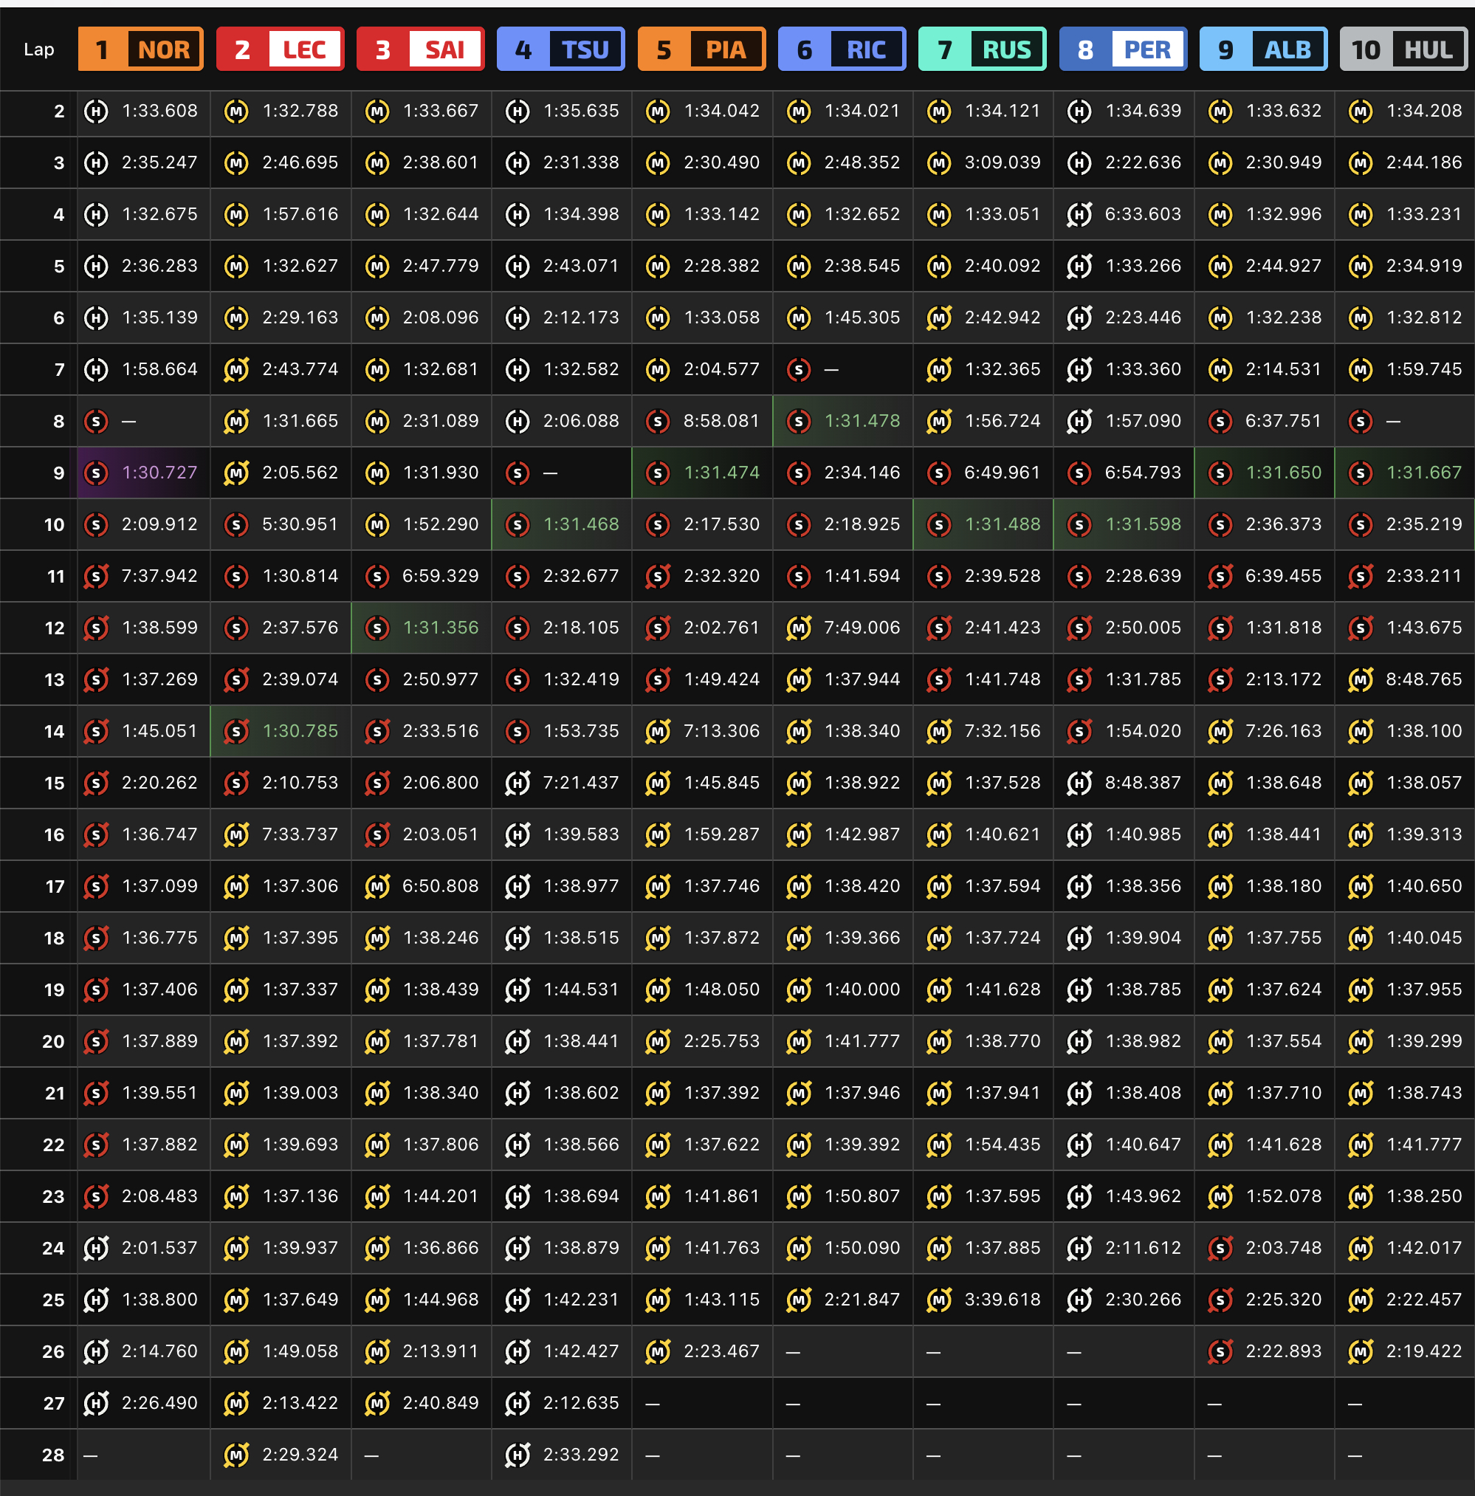Click the soft tyre icon in HUL's lap 8

pos(1361,421)
